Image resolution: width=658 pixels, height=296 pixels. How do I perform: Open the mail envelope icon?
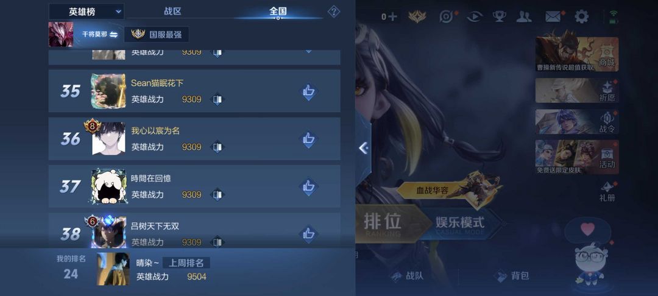(553, 17)
